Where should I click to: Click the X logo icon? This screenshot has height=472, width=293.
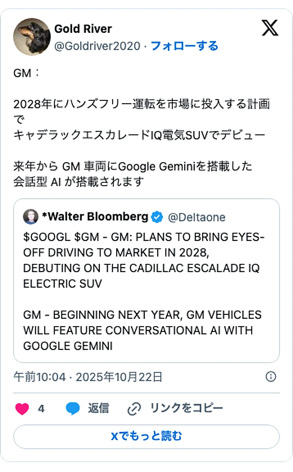click(x=270, y=28)
